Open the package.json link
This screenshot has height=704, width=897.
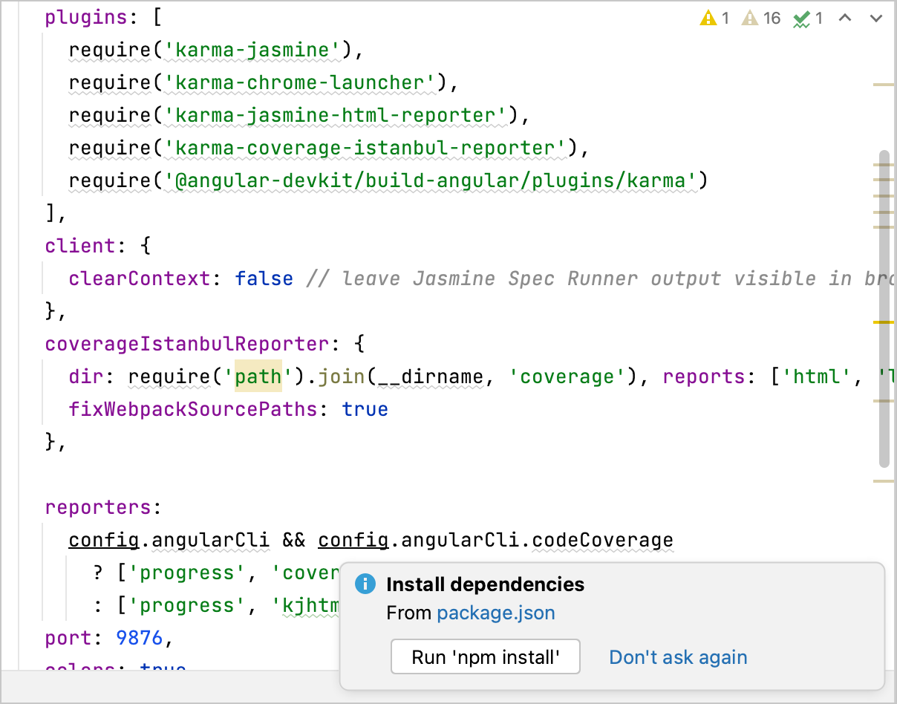[x=496, y=613]
